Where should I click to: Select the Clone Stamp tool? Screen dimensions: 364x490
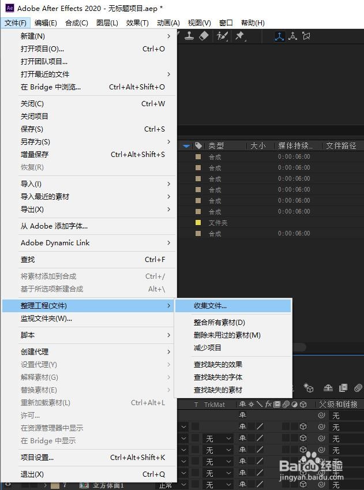[x=189, y=36]
